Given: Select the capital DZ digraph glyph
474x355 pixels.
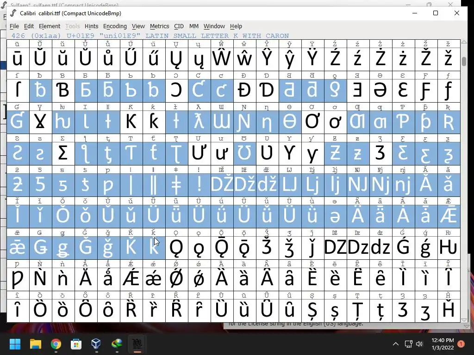Looking at the screenshot, I should (335, 248).
